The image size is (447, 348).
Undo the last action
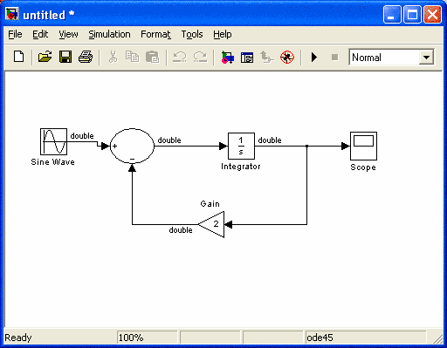click(180, 57)
